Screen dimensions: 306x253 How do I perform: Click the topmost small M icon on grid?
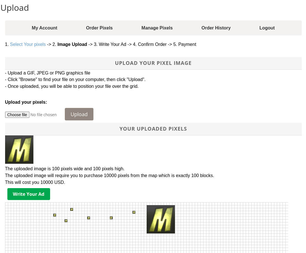(72, 209)
